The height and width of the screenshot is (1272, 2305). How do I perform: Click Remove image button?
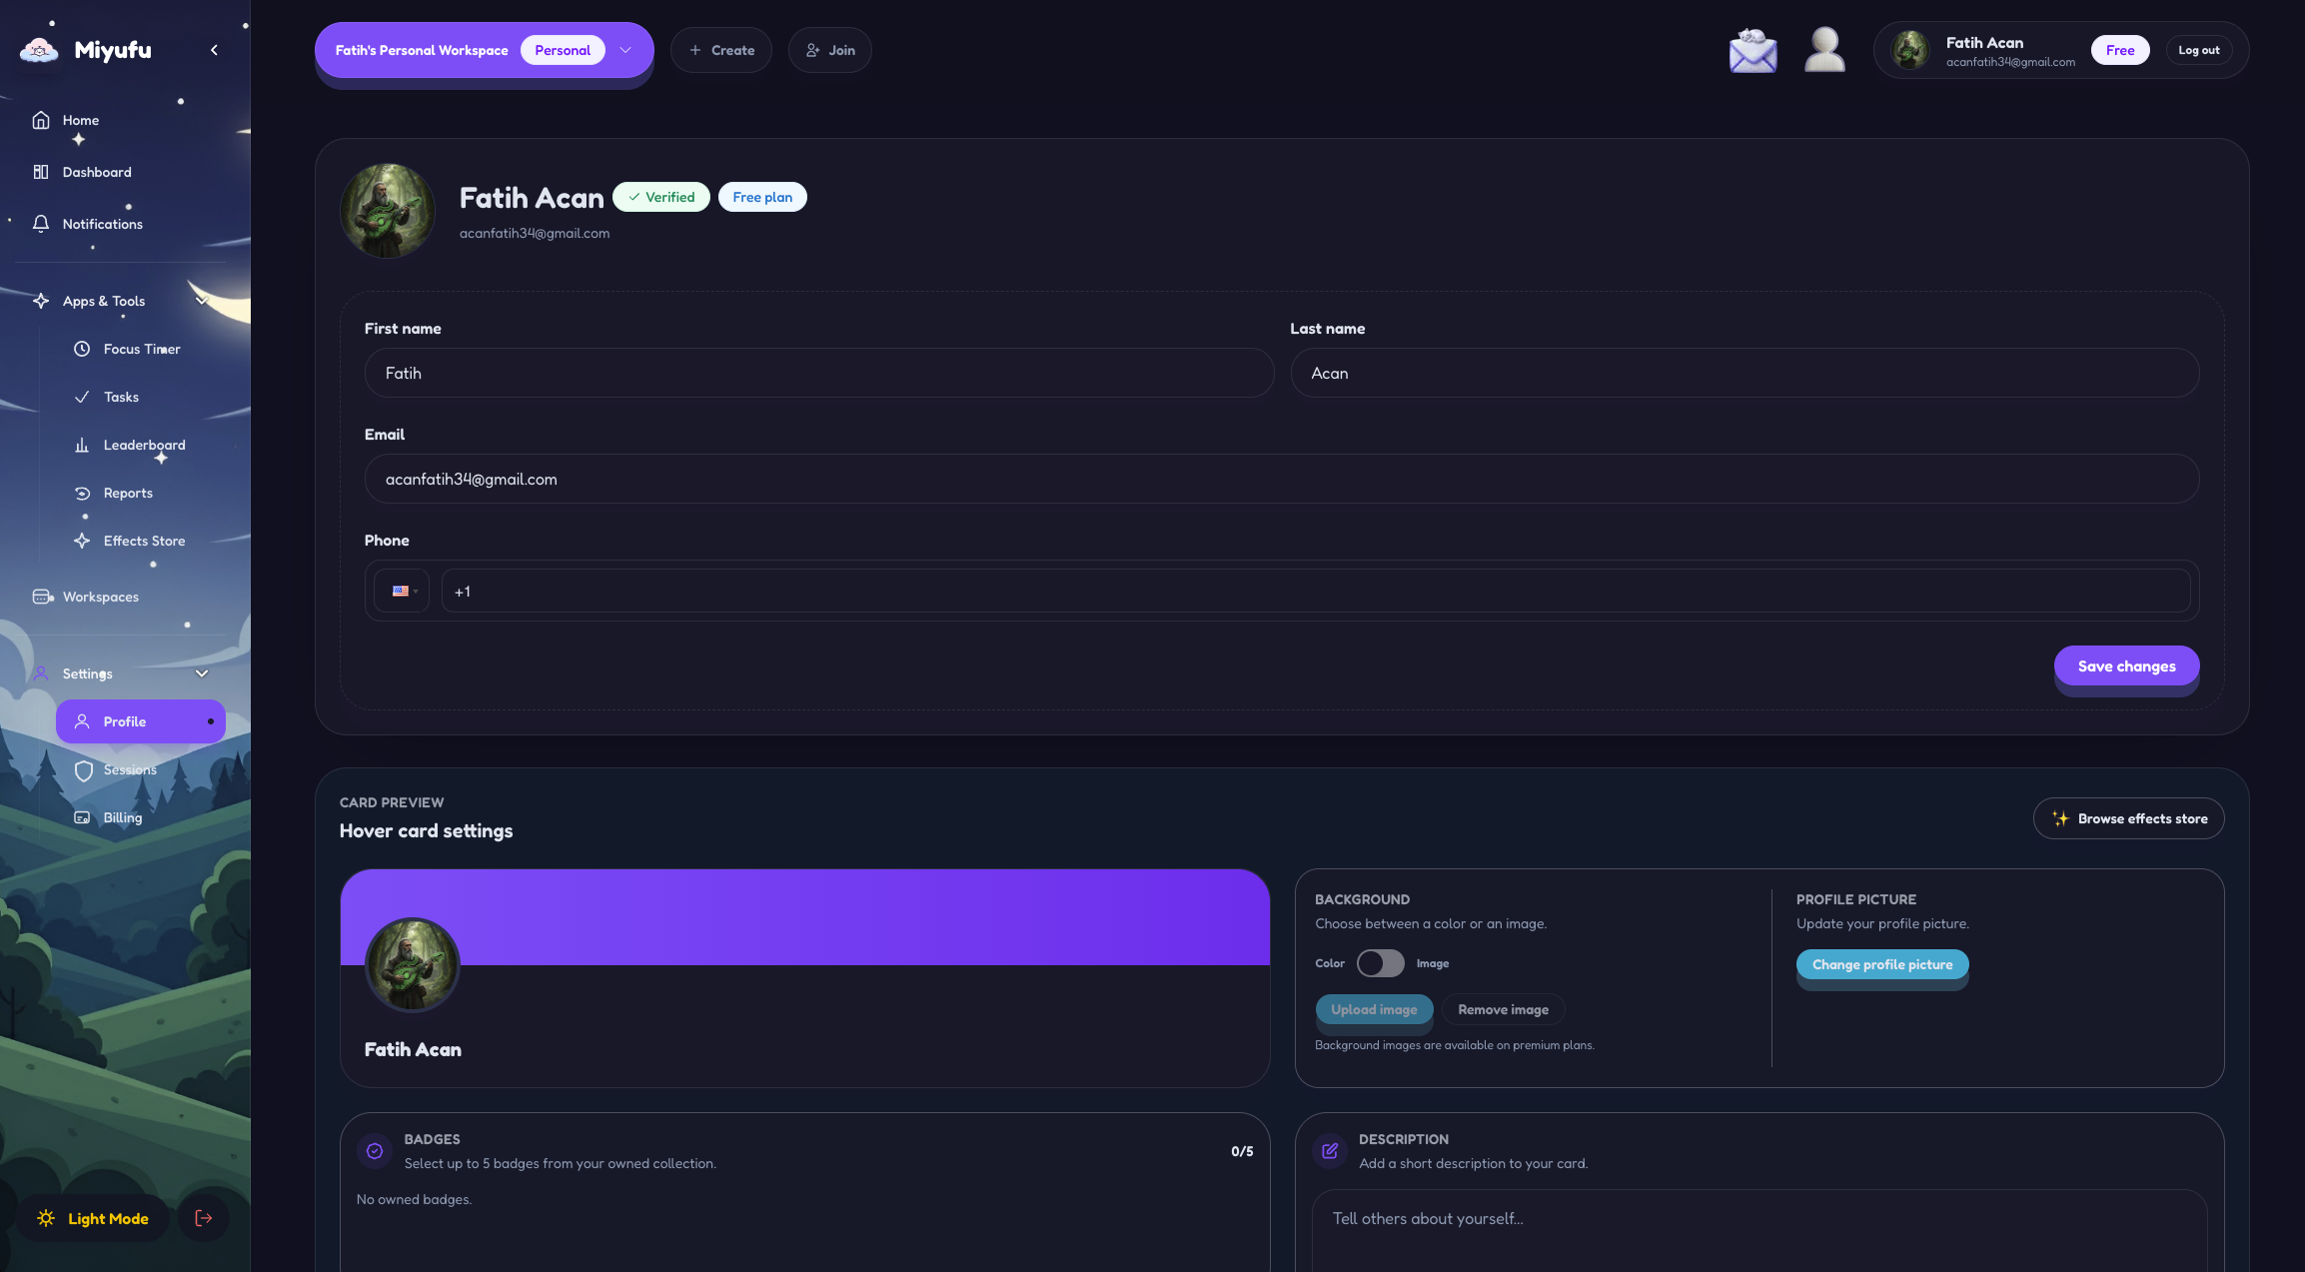pos(1504,1009)
